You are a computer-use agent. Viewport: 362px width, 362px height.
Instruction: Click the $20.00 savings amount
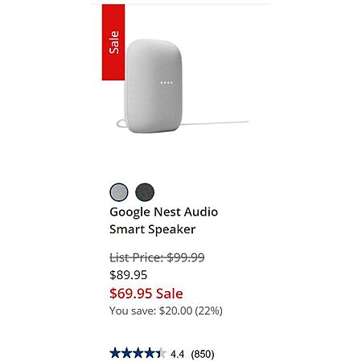point(175,311)
